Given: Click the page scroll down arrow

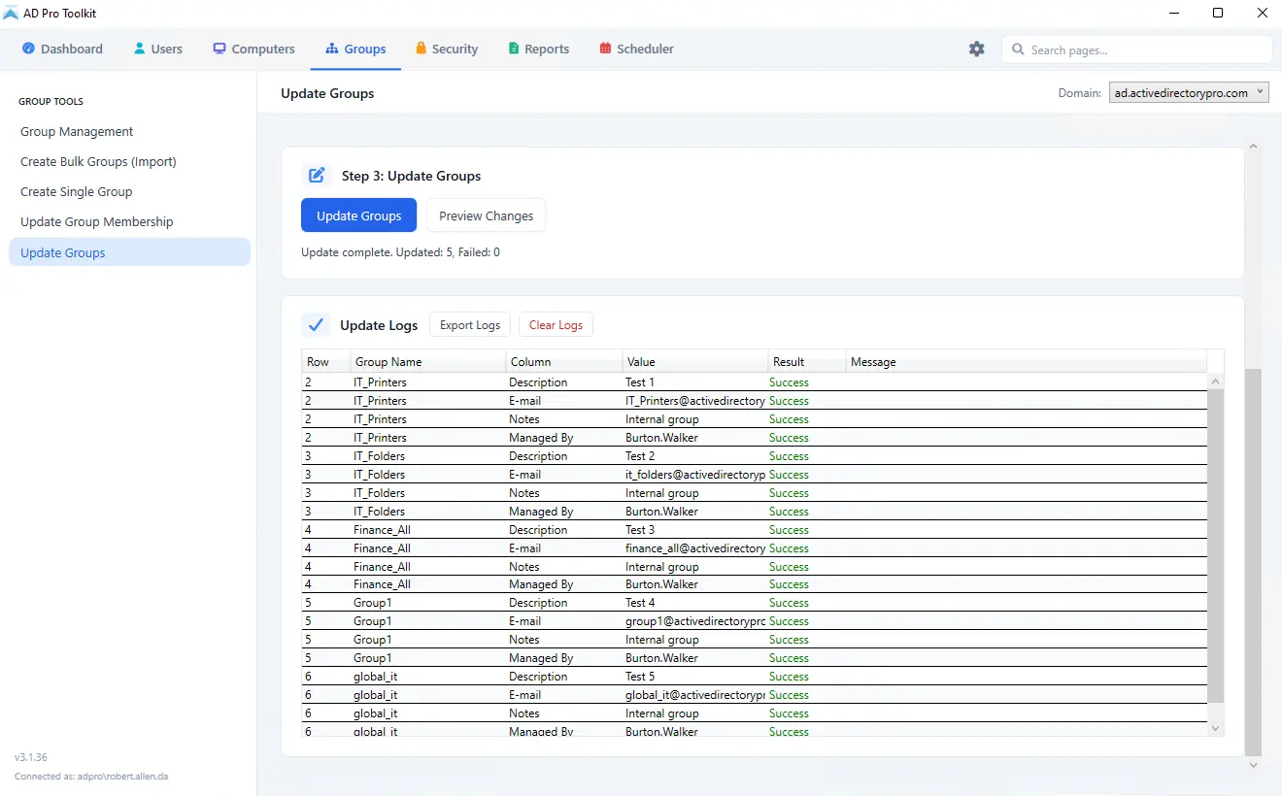Looking at the screenshot, I should 1253,765.
